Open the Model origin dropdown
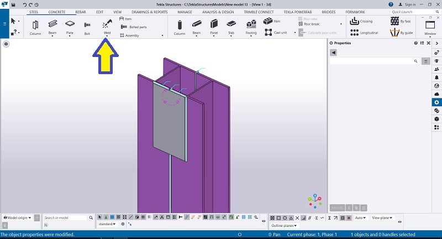This screenshot has width=442, height=239. click(x=20, y=218)
